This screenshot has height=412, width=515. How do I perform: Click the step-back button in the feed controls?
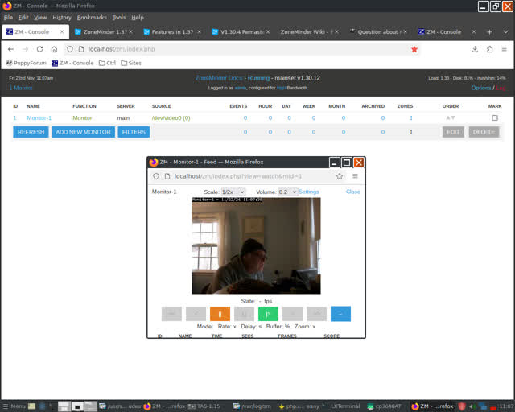tap(196, 314)
